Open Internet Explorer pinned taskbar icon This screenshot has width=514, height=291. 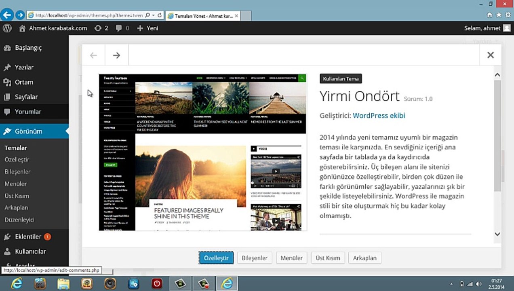click(16, 284)
